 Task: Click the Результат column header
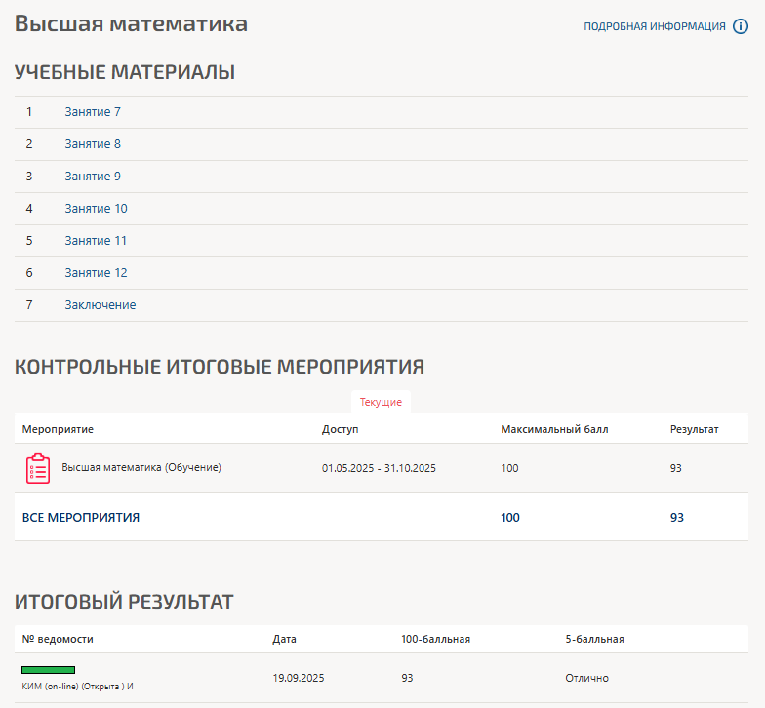[694, 429]
